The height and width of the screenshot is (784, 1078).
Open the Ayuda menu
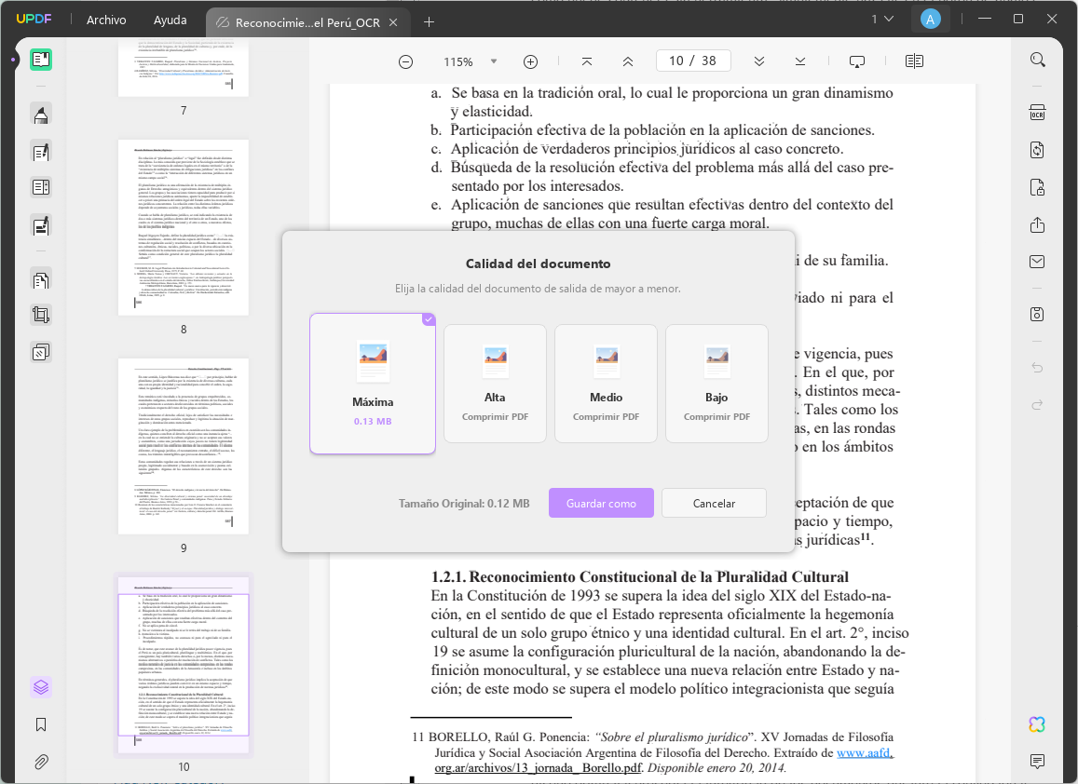170,20
